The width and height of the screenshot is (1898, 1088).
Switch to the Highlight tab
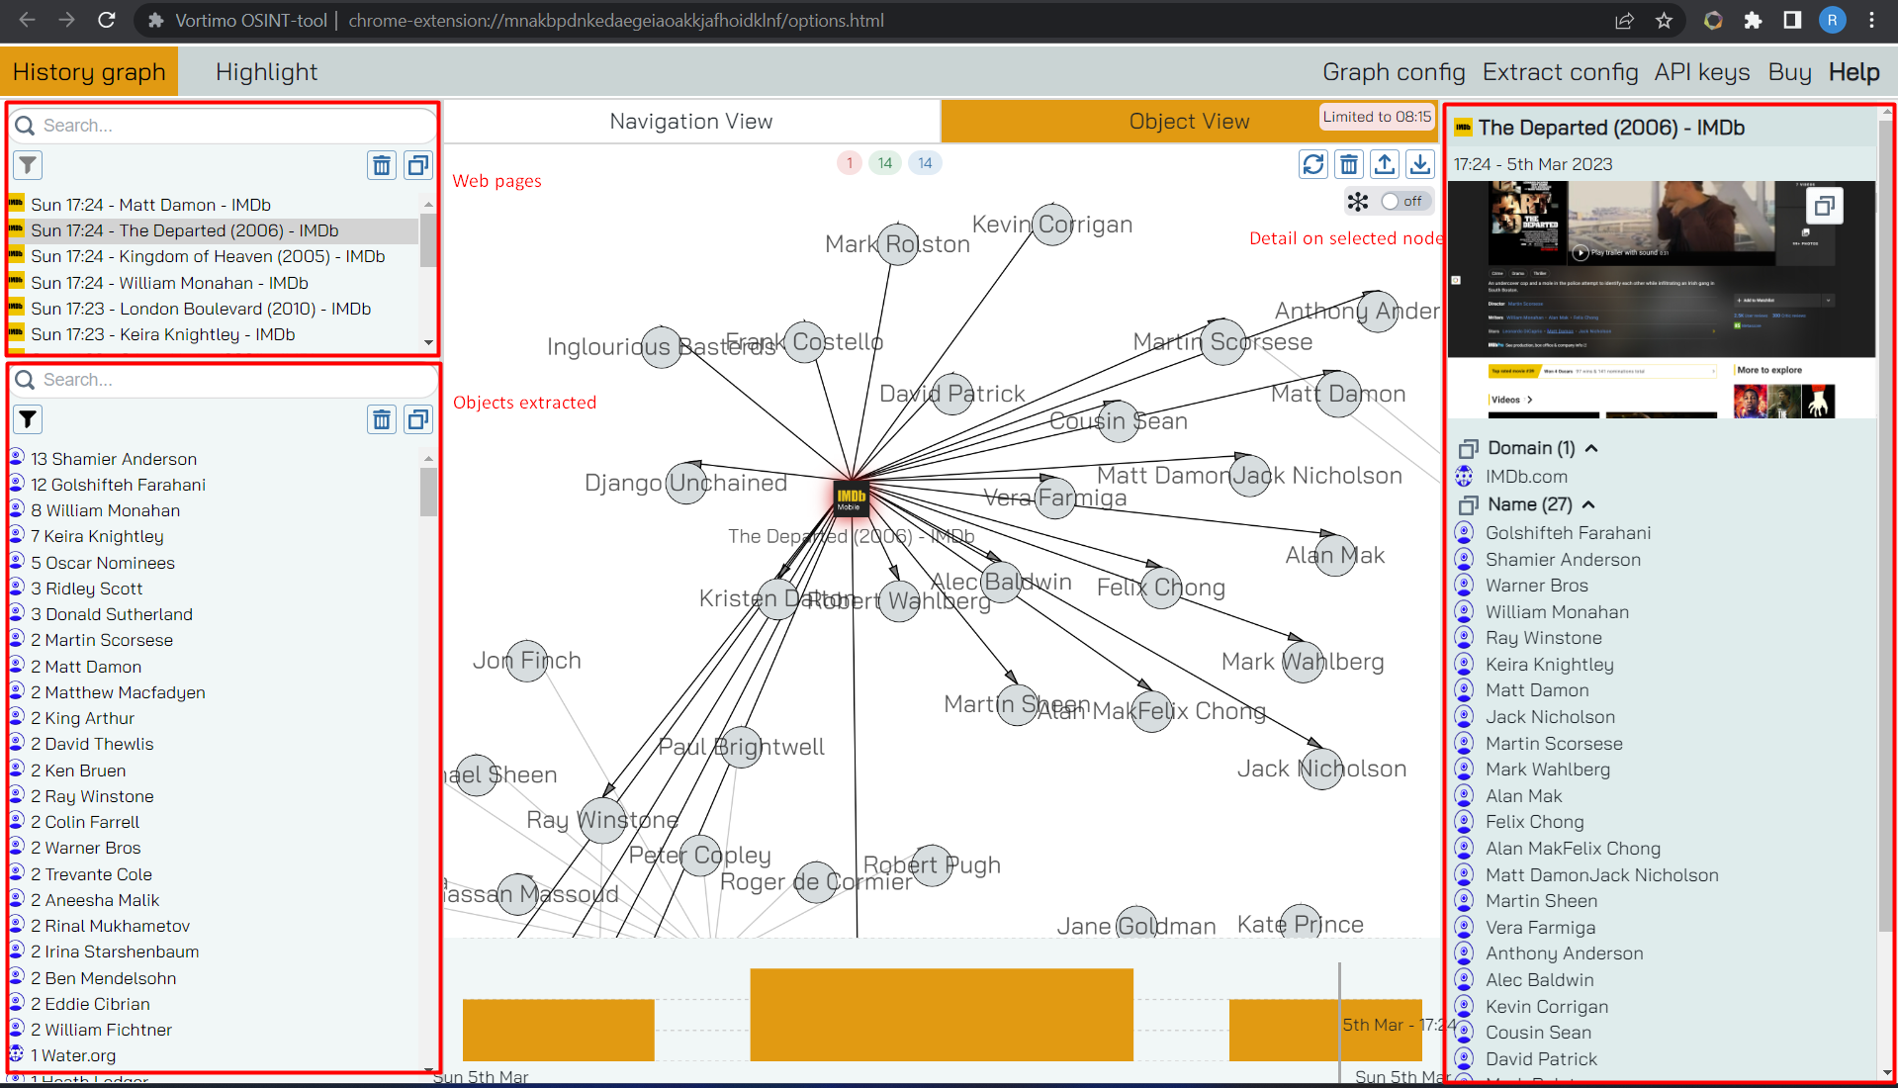(266, 72)
